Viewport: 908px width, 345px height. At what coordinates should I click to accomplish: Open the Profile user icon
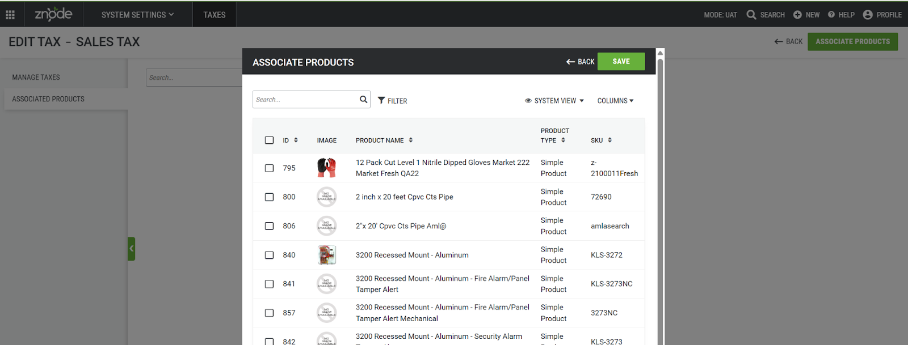point(868,15)
